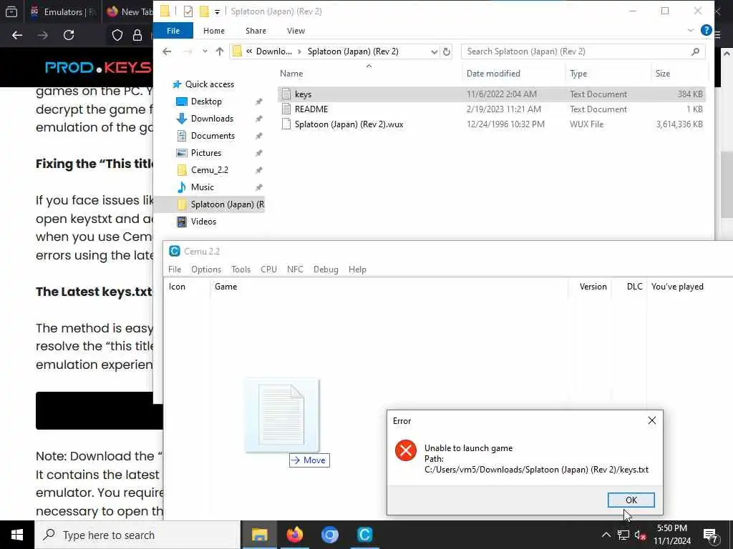Screen dimensions: 733x549
Task: Select the keys text file
Action: click(491, 94)
